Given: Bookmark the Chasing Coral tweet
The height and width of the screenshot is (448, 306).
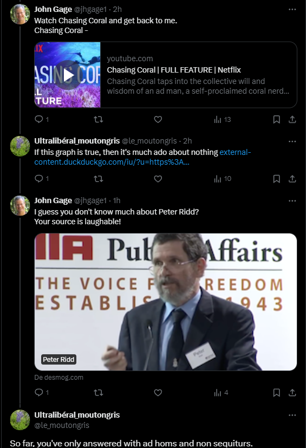Looking at the screenshot, I should click(x=276, y=119).
